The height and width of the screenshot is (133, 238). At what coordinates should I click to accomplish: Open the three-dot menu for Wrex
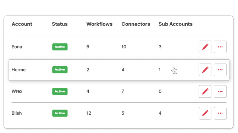220,91
